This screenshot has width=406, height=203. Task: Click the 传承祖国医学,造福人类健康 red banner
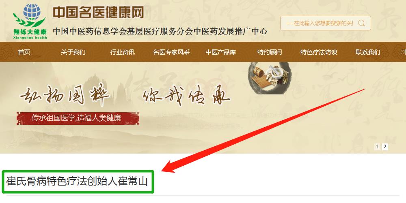coord(78,118)
